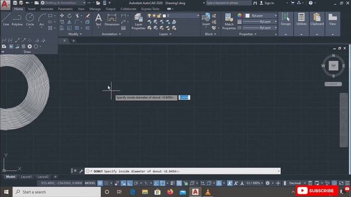Open the Layer Properties manager
351x197 pixels.
click(138, 21)
